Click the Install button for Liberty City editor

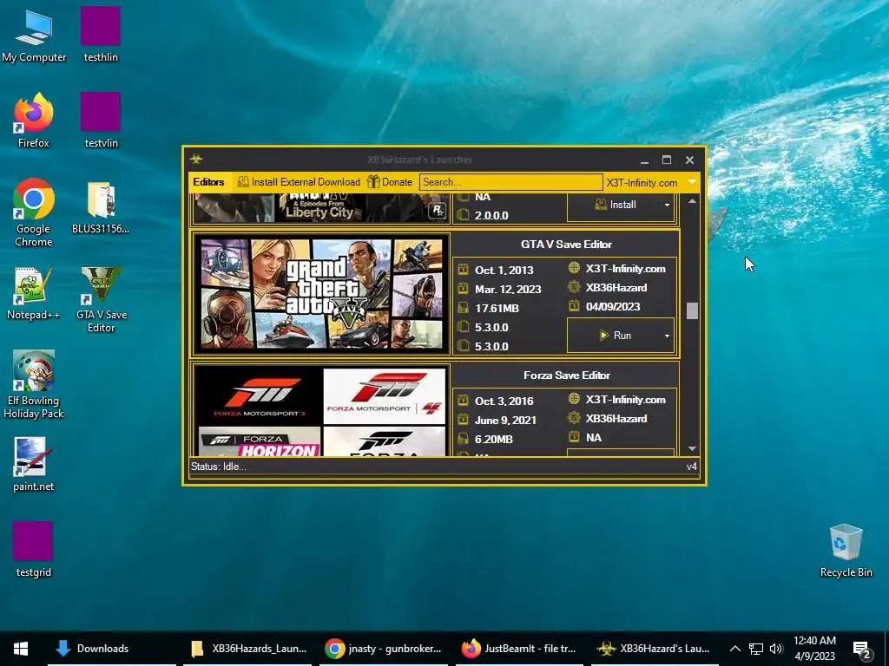(x=616, y=205)
